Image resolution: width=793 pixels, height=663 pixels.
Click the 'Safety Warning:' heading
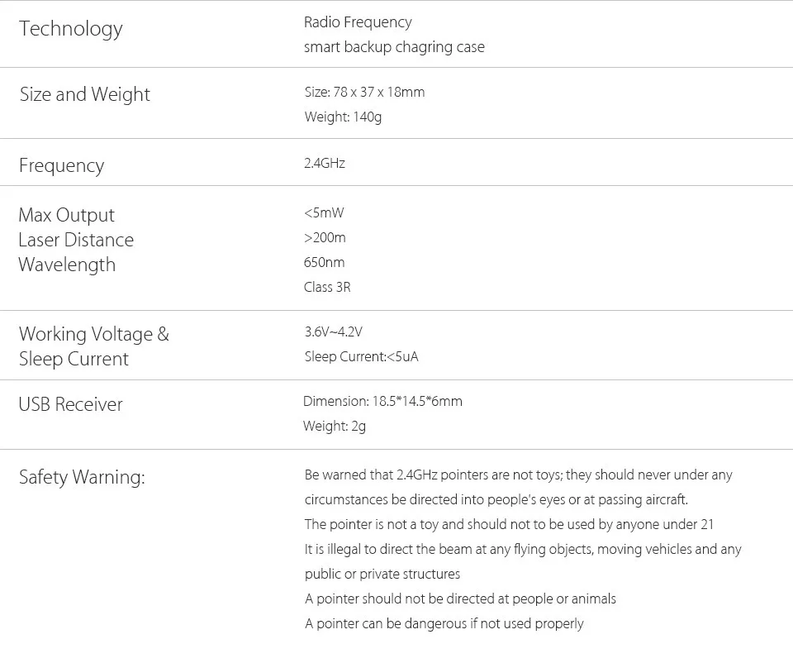pos(82,477)
